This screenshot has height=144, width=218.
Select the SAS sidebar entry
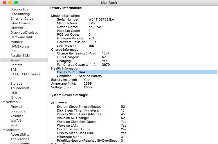[x=13, y=70]
